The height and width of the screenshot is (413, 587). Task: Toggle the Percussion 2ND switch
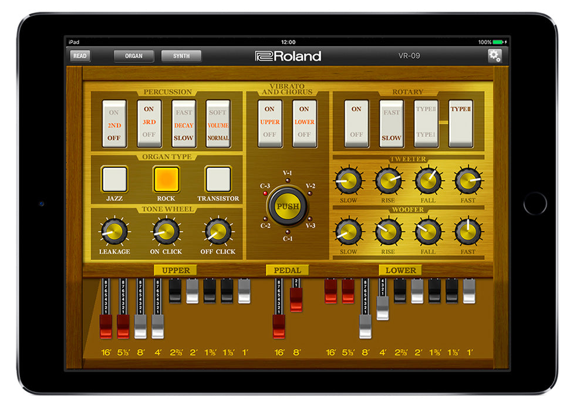(114, 123)
